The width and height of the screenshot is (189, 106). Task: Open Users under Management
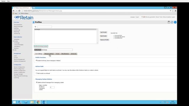(x=15, y=56)
